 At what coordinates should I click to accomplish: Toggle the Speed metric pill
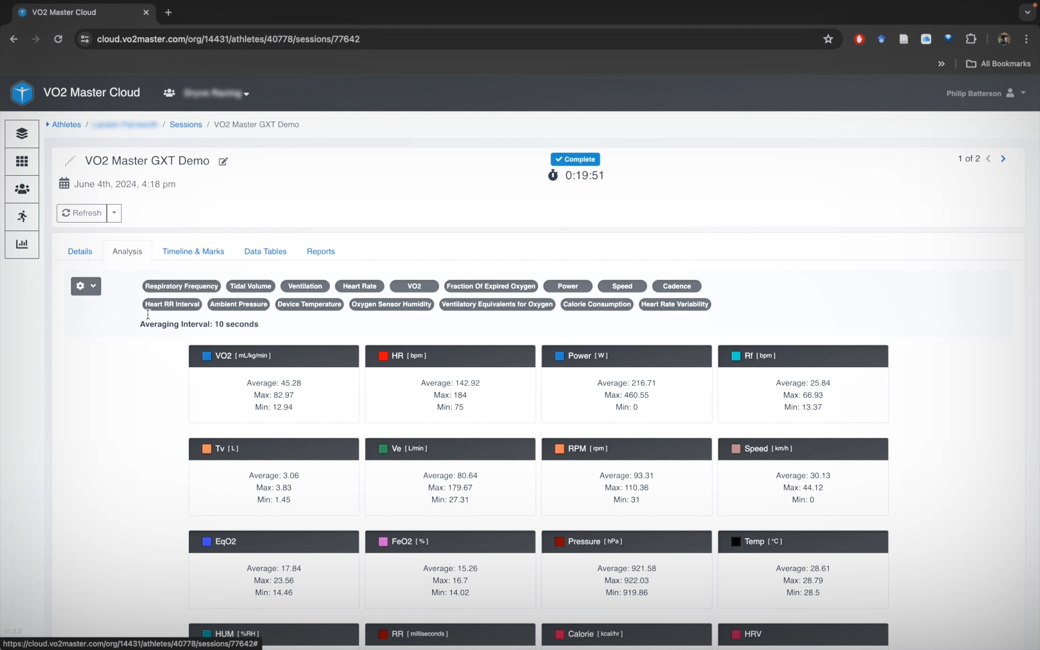[622, 286]
